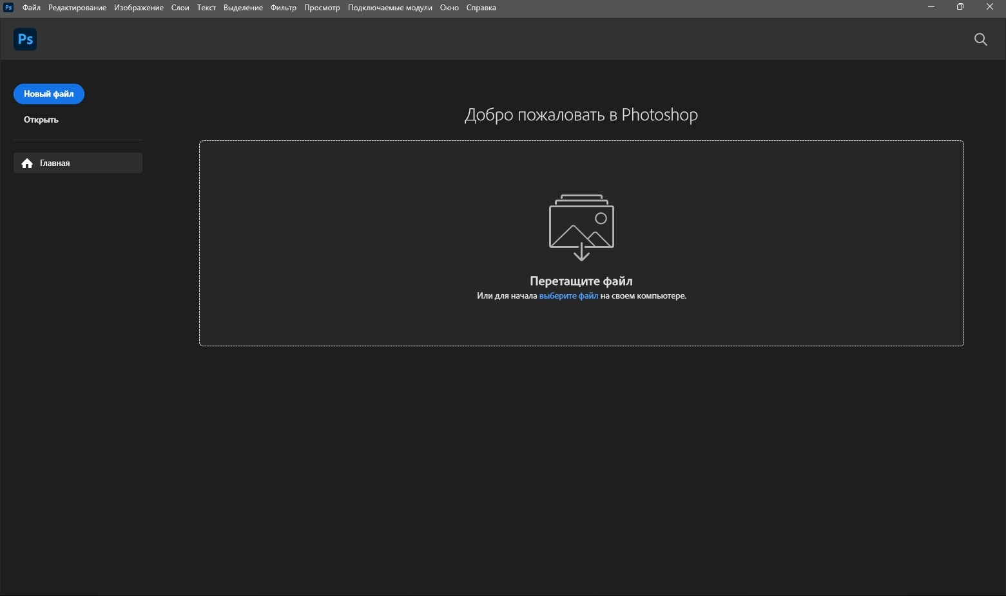Screen dimensions: 1006x596
Task: Open the Выделение menu
Action: 243,8
